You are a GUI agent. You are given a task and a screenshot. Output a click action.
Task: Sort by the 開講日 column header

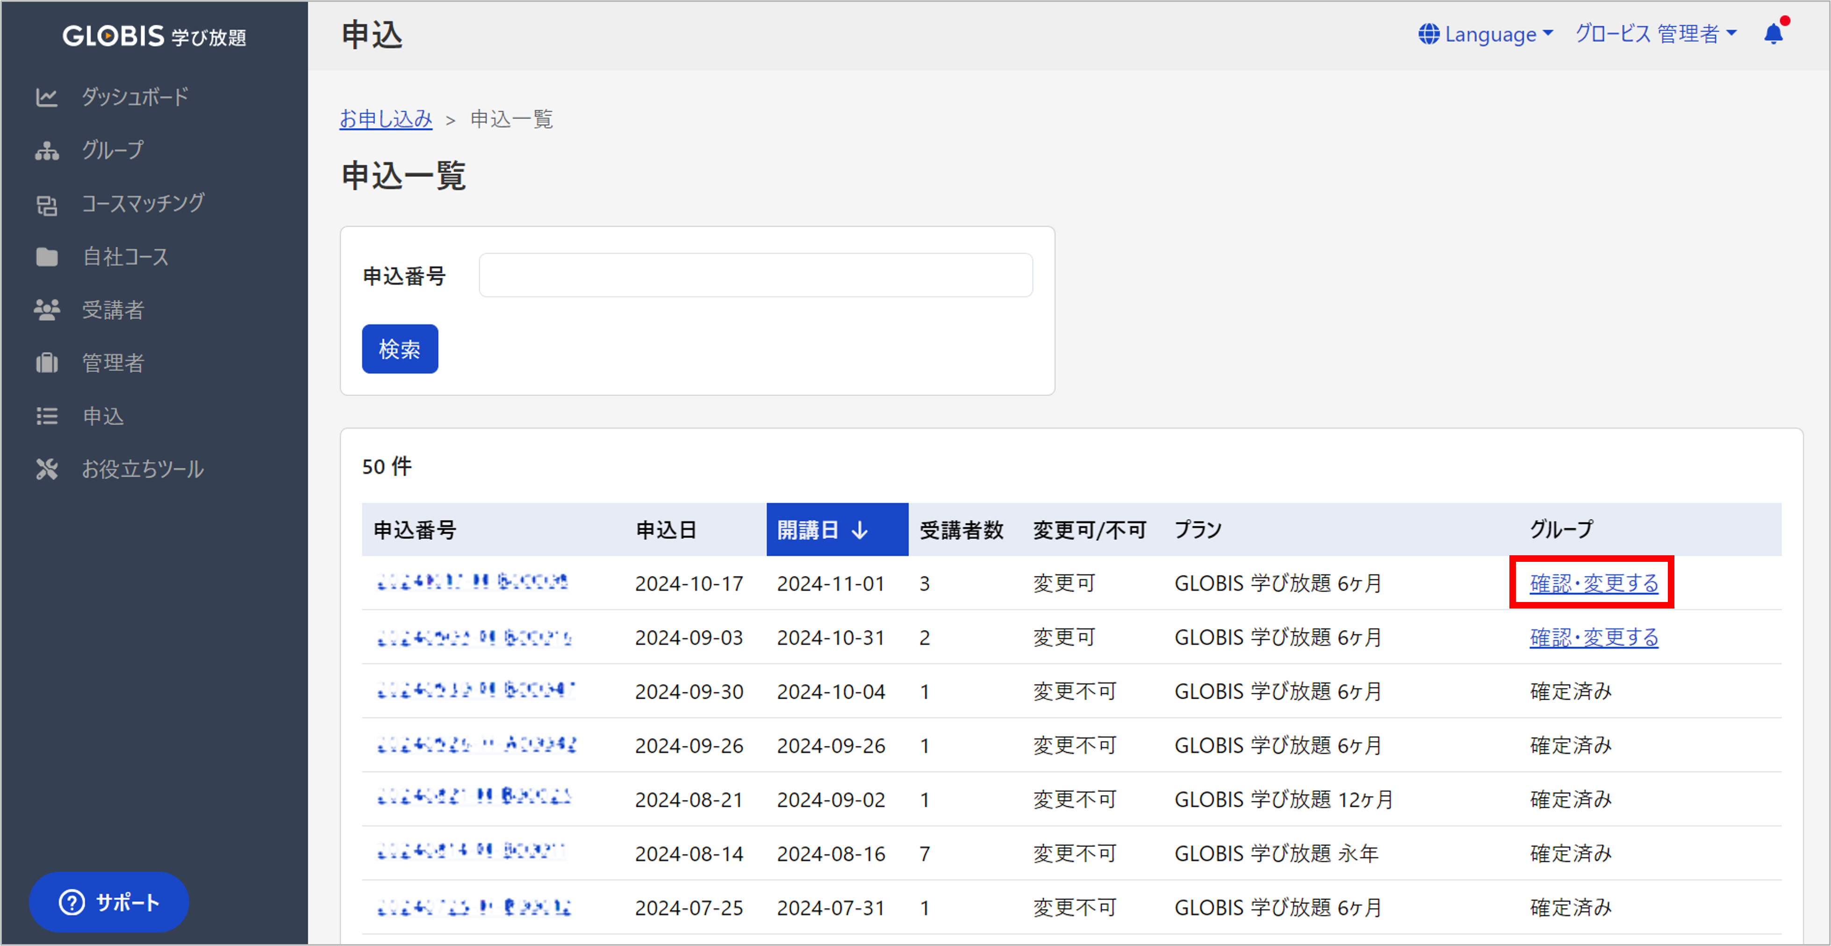[x=837, y=530]
